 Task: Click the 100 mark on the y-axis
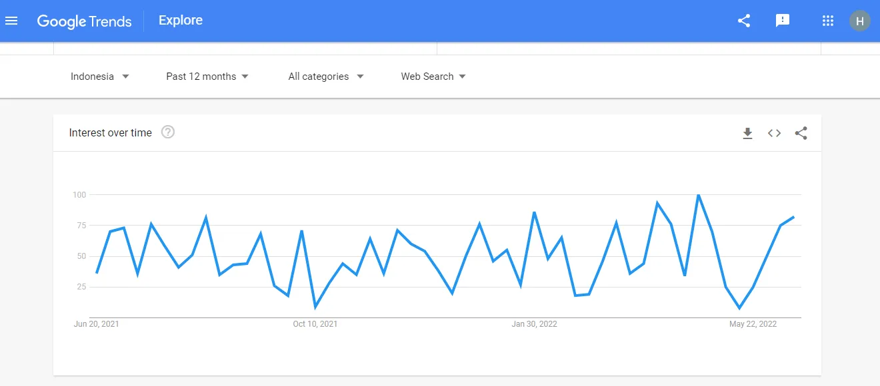79,194
